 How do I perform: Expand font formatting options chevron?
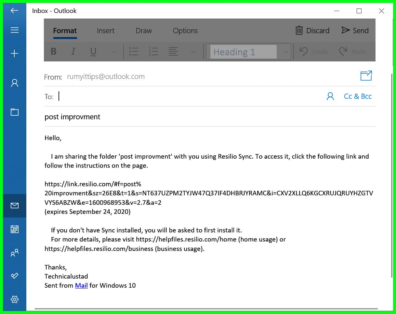pyautogui.click(x=113, y=52)
